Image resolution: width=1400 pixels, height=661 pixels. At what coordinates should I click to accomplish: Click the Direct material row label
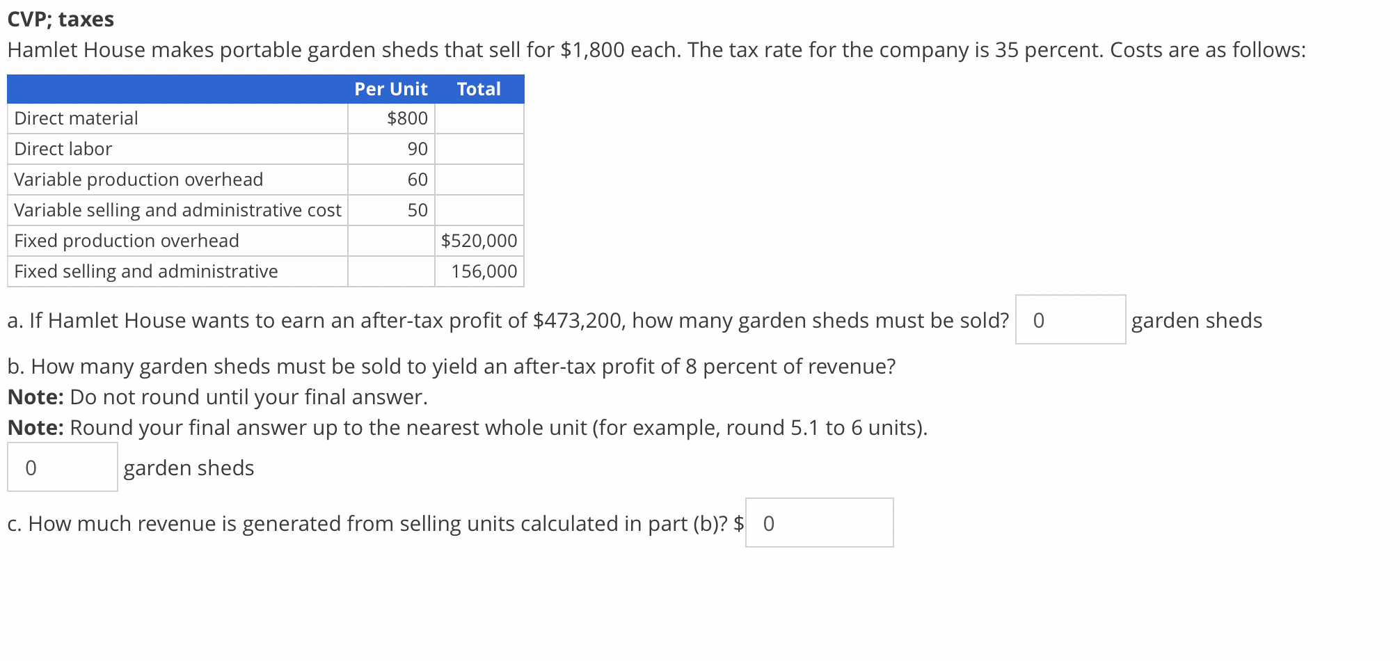click(x=77, y=118)
